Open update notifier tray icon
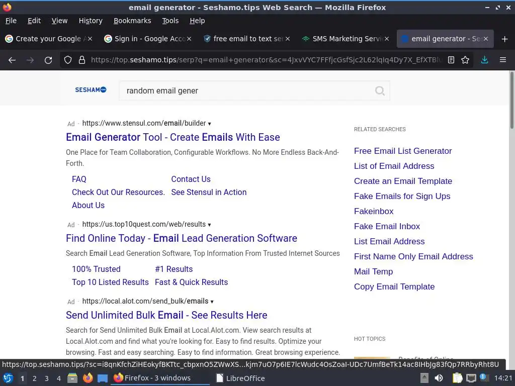Image resolution: width=515 pixels, height=386 pixels. point(483,377)
